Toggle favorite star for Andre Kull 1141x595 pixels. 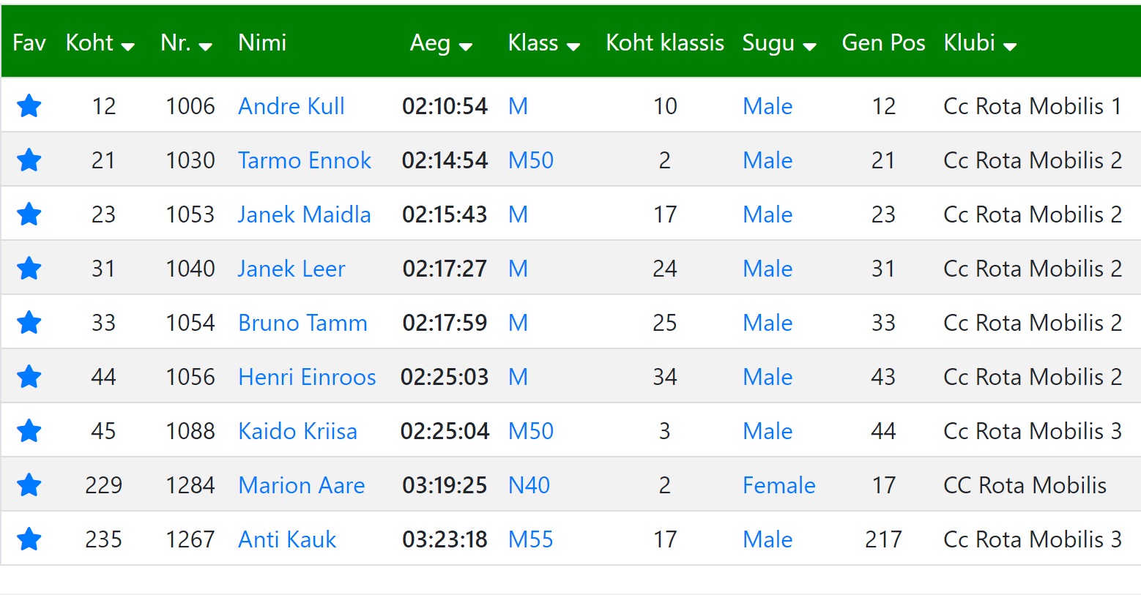click(29, 106)
